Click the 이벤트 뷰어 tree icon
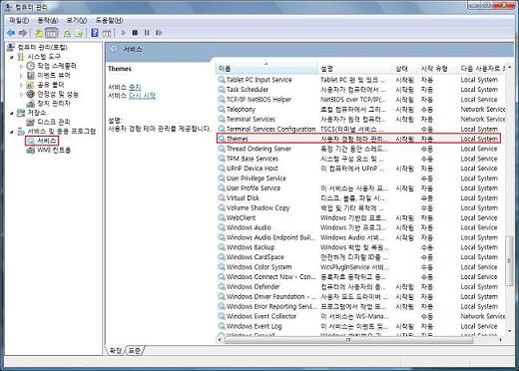The image size is (519, 371). (31, 75)
